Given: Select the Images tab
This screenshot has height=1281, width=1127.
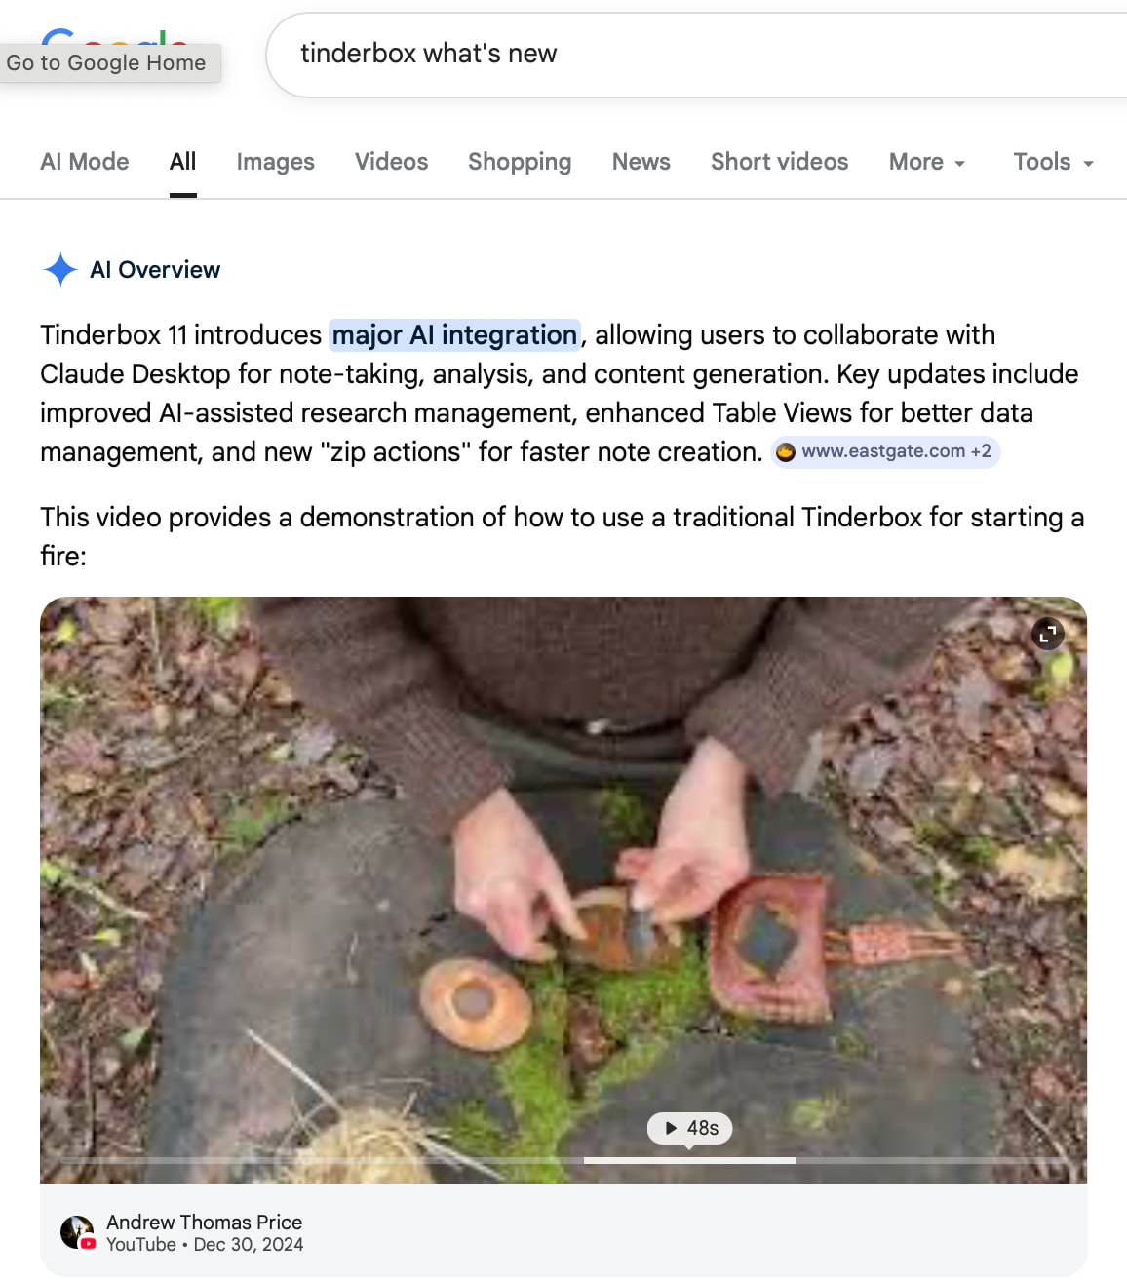Looking at the screenshot, I should click(275, 162).
